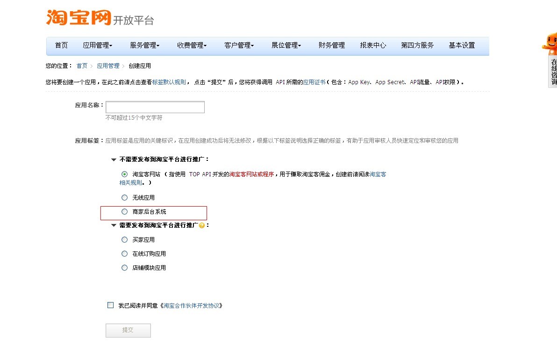Select the 商家后台系统 radio option
Viewport: 557px width, 353px height.
124,211
